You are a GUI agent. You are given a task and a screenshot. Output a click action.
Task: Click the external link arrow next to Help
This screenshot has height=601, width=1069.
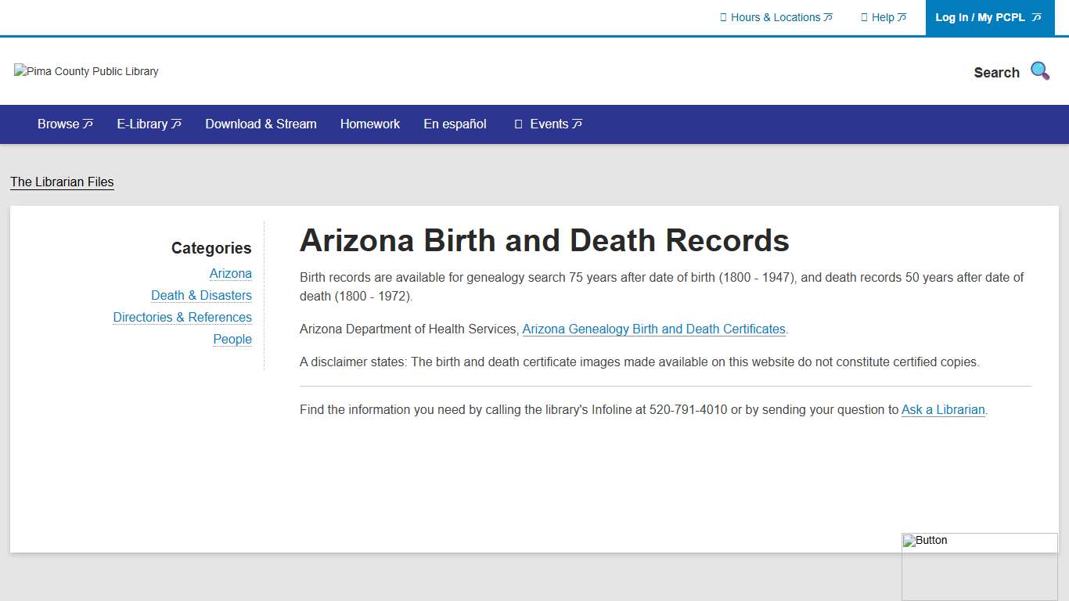click(902, 16)
